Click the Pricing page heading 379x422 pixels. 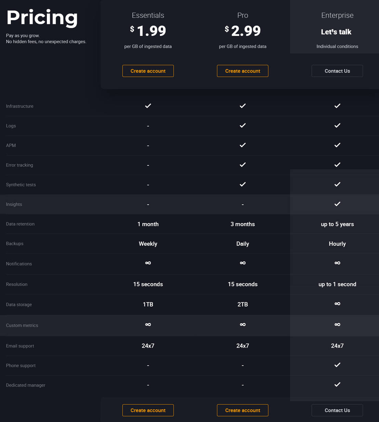coord(42,18)
